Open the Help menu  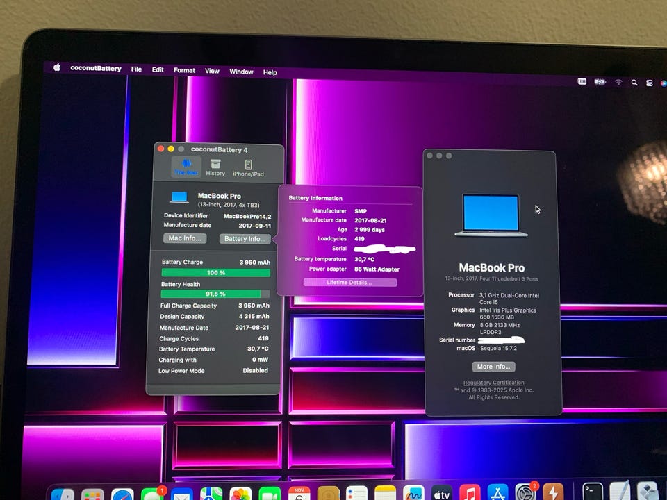pyautogui.click(x=270, y=72)
